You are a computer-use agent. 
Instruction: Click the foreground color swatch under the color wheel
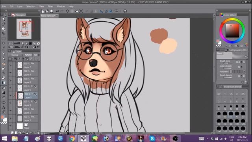[x=218, y=41]
